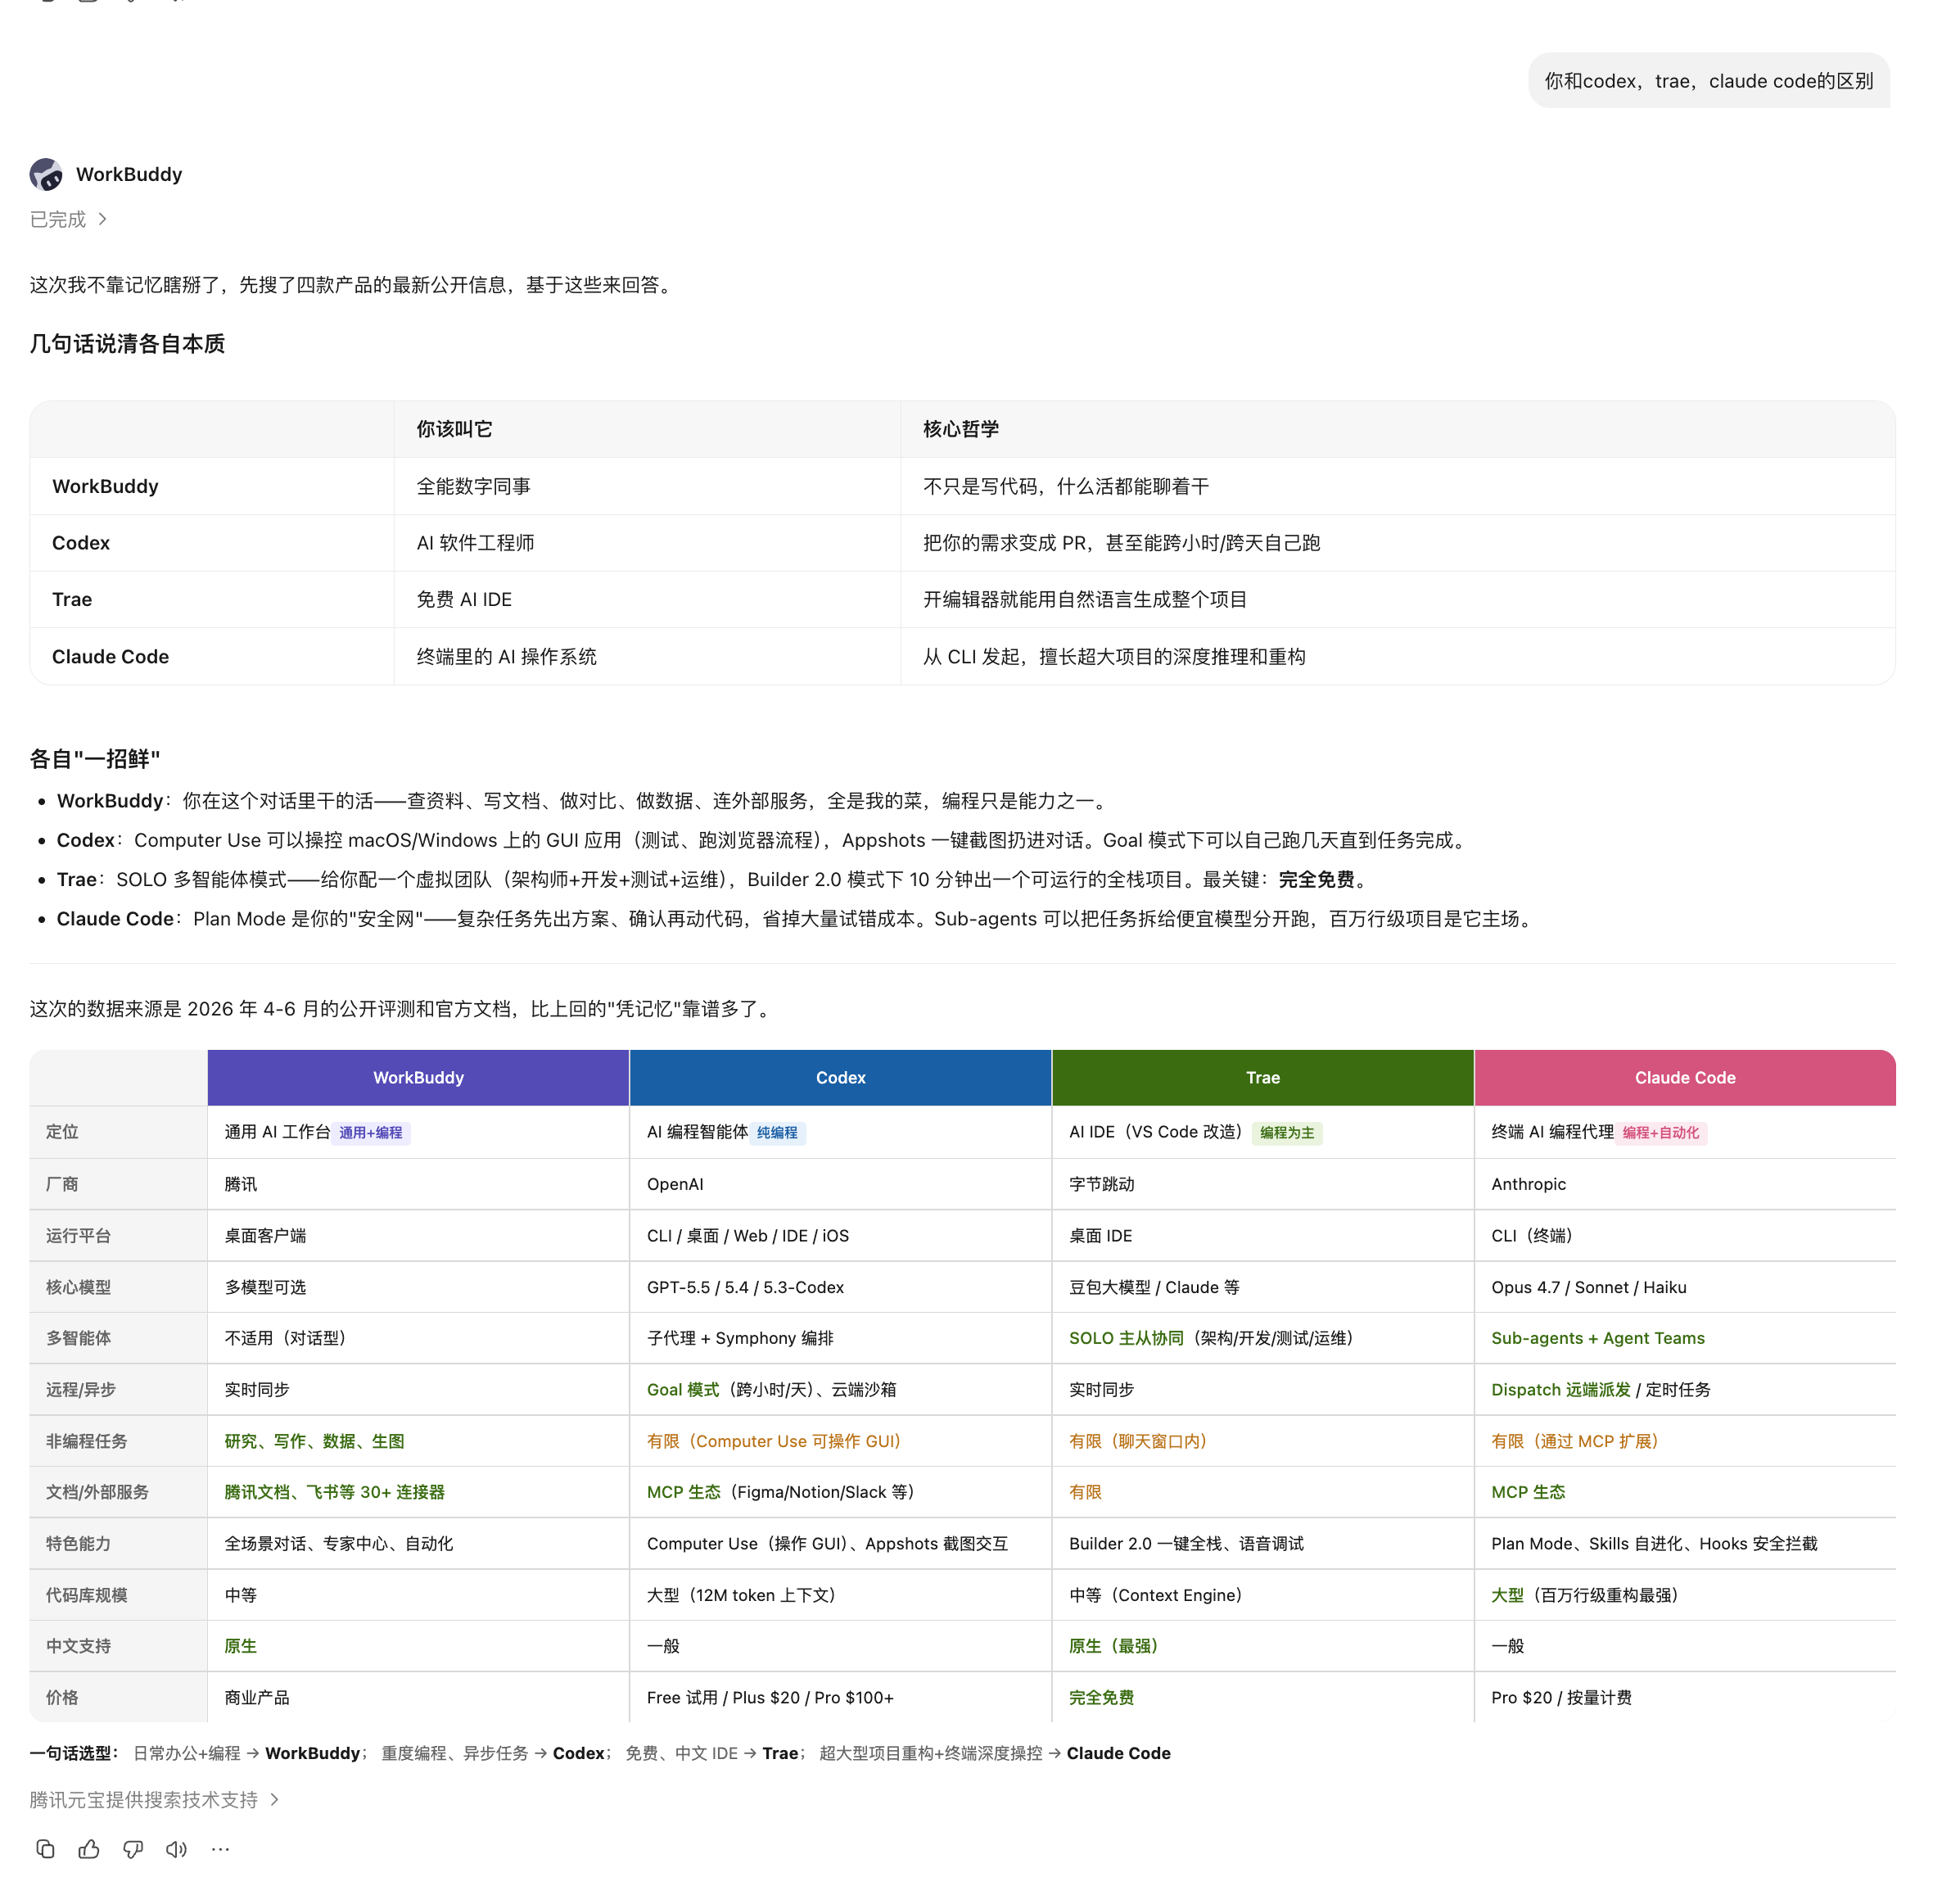
Task: Open the "腾讯元宝提供搜索技术支持" link
Action: click(x=154, y=1799)
